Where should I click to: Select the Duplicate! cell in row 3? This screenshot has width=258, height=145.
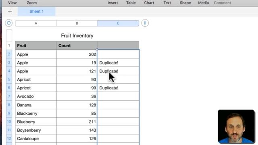tap(118, 63)
